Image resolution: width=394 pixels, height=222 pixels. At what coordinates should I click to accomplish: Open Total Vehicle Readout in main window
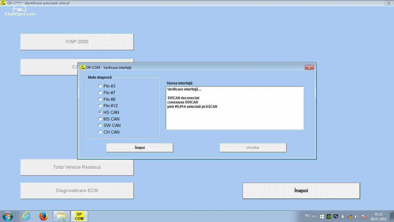77,167
